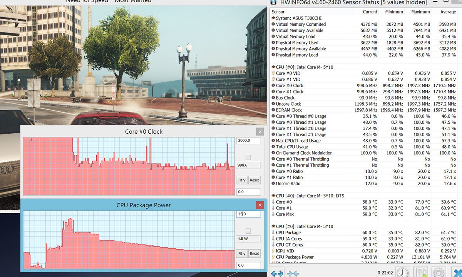Click the Average column header
The height and width of the screenshot is (277, 462).
point(445,12)
